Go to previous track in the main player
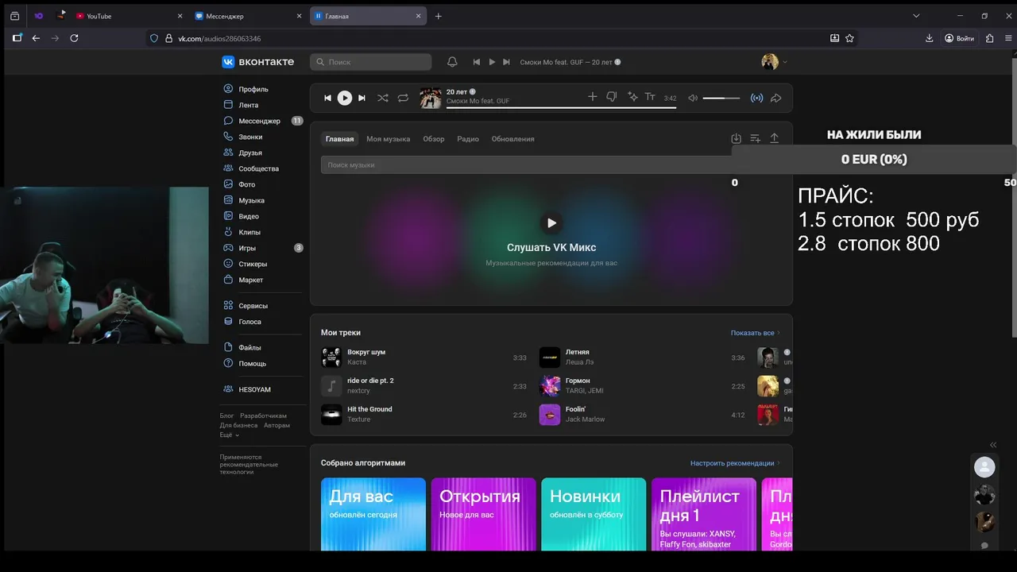1017x572 pixels. 327,98
